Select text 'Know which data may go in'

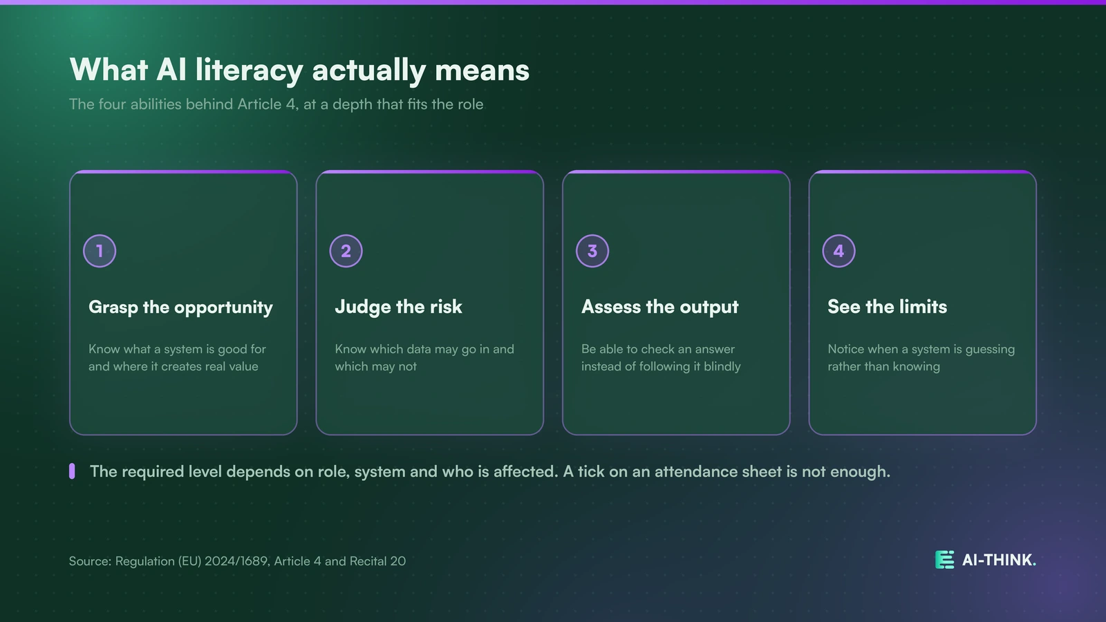coord(413,349)
